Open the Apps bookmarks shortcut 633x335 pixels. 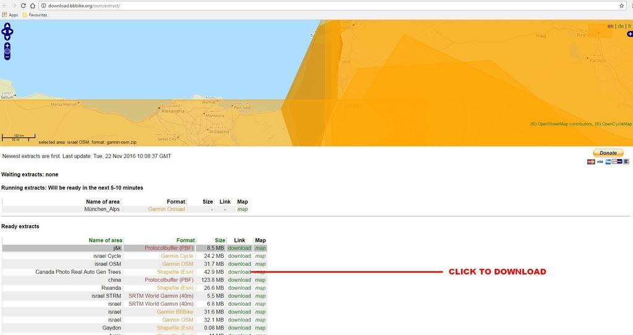[x=10, y=15]
